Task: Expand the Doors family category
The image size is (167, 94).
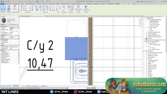Action: pos(147,63)
